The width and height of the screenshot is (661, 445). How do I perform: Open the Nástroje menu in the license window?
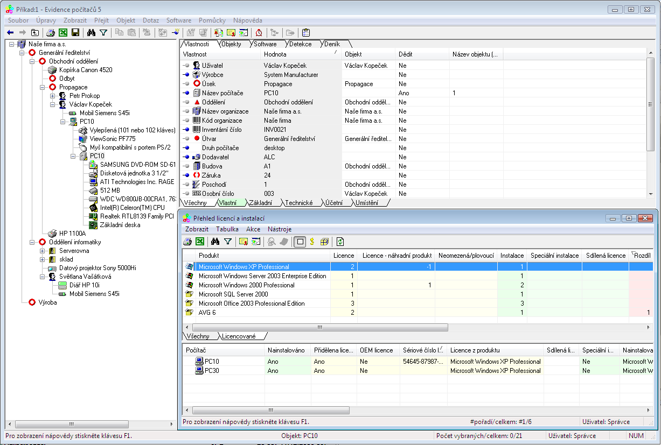pos(279,229)
